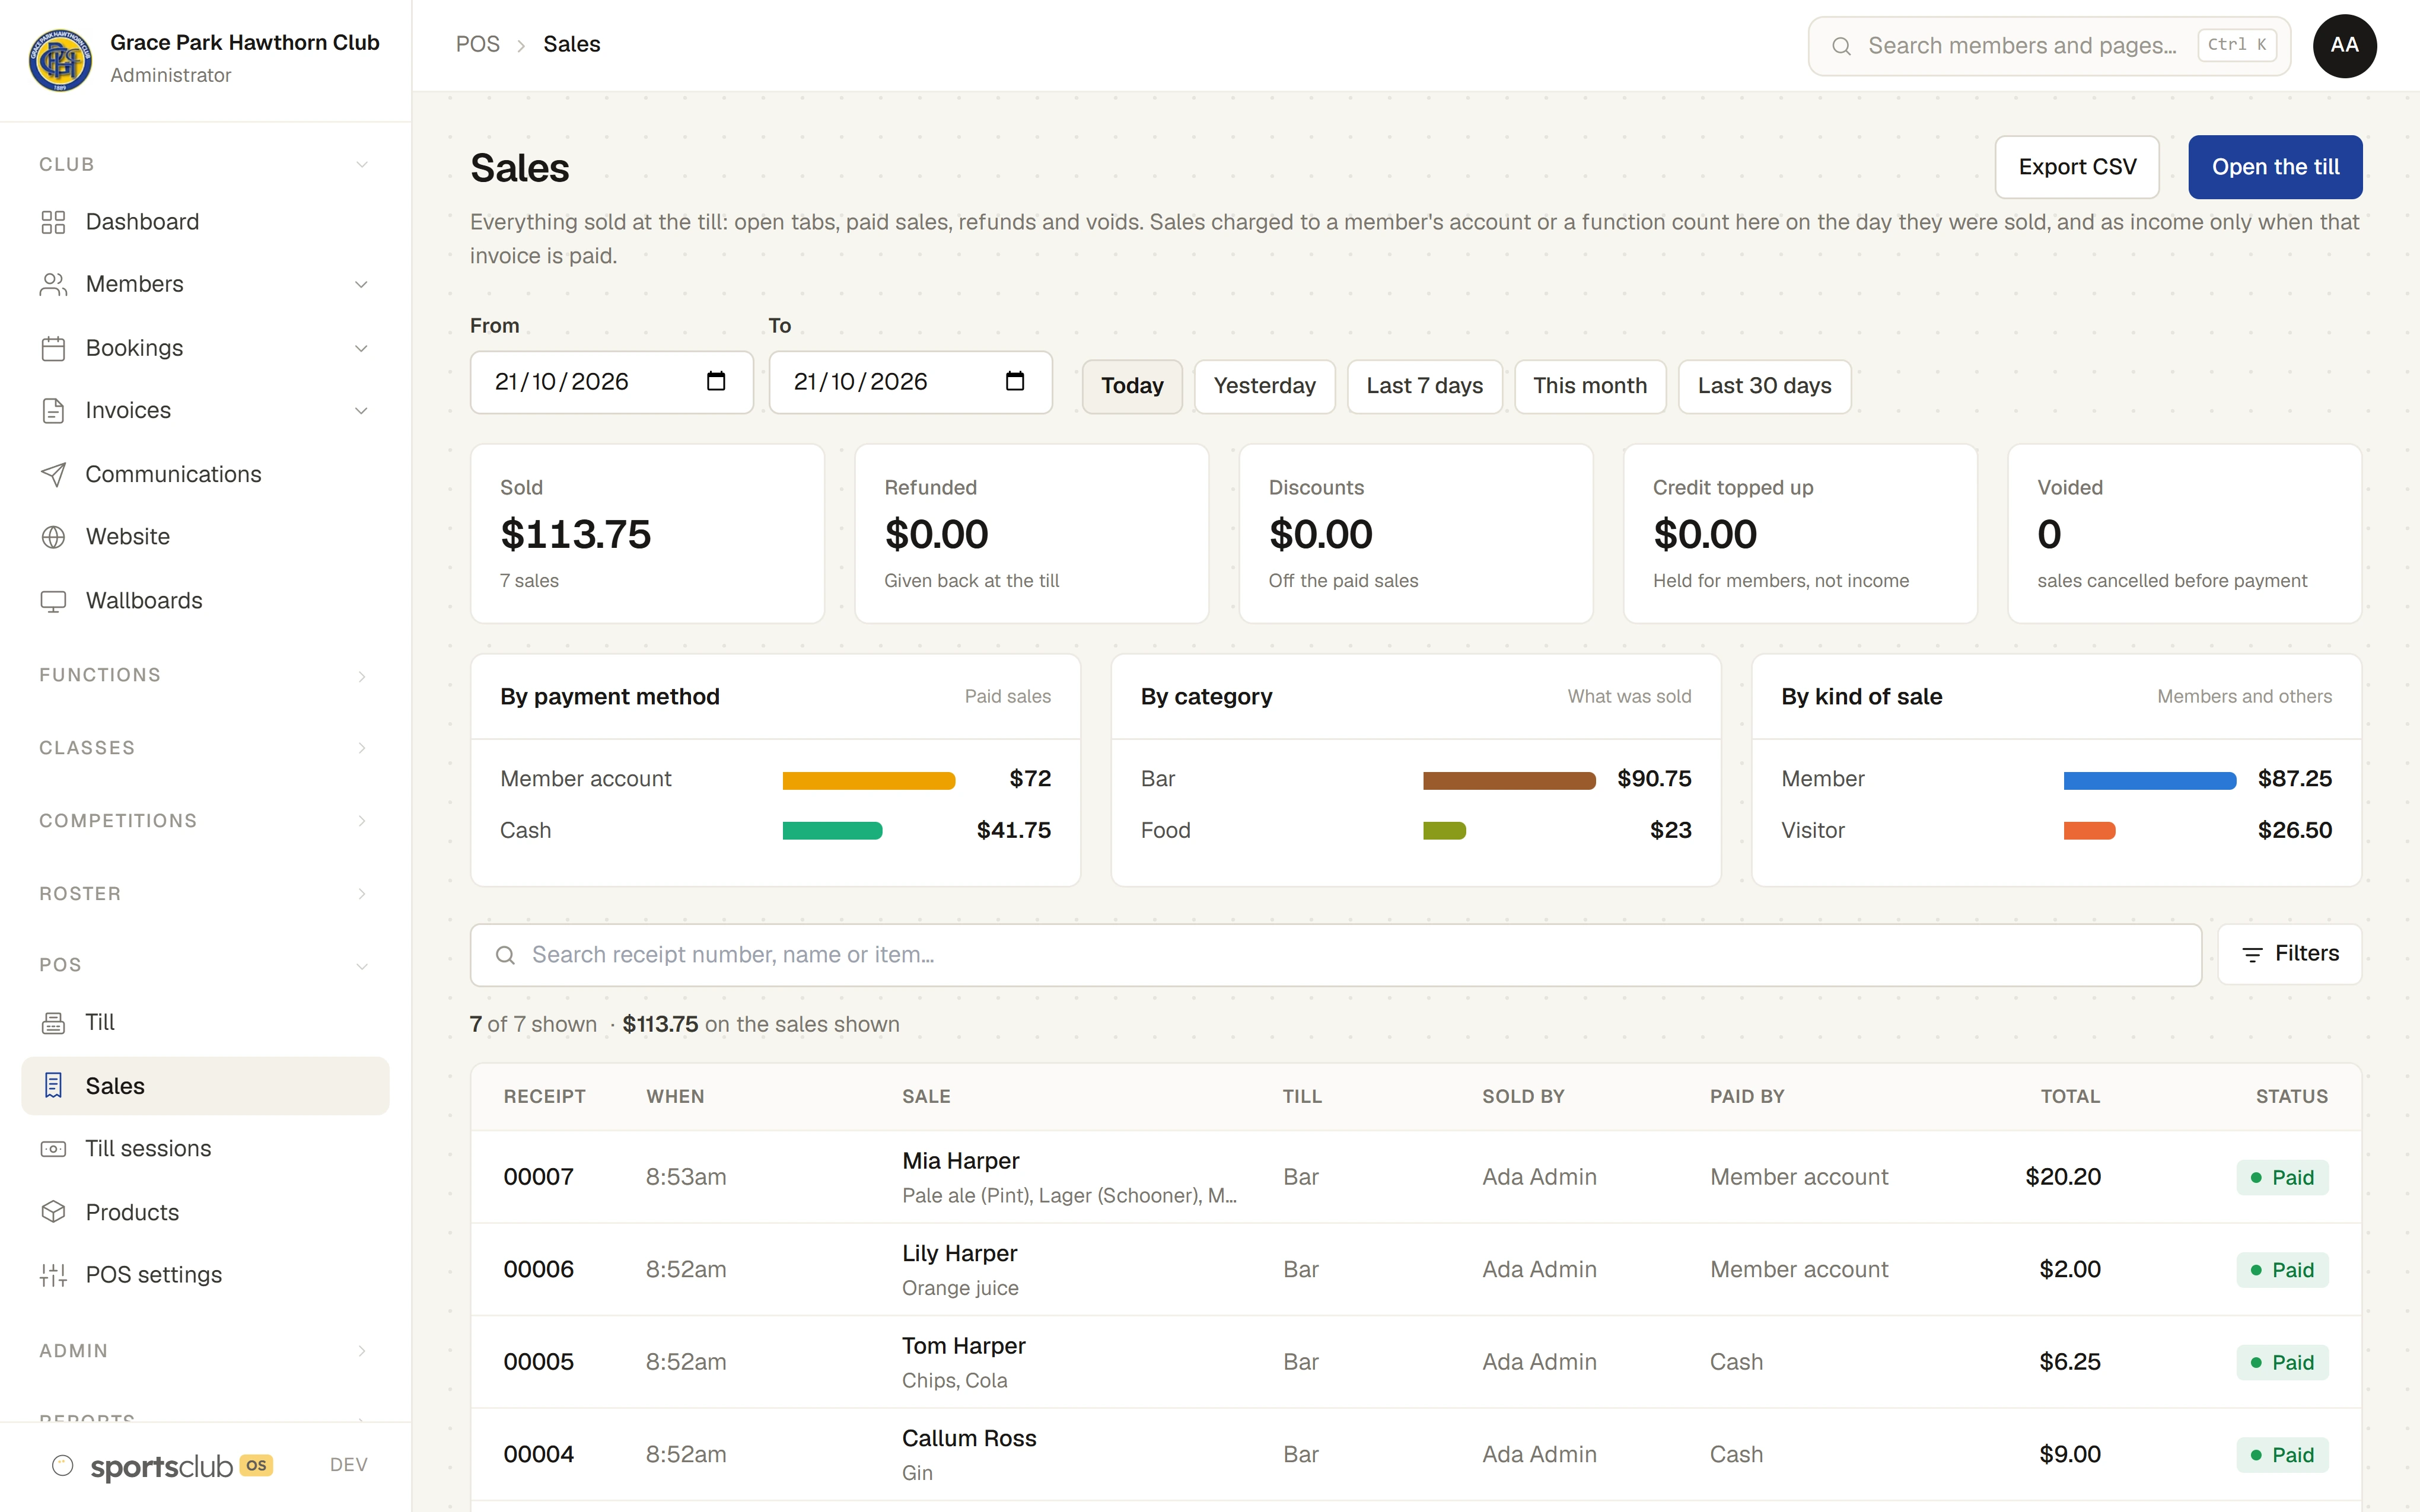Click the Website globe icon

tap(53, 537)
